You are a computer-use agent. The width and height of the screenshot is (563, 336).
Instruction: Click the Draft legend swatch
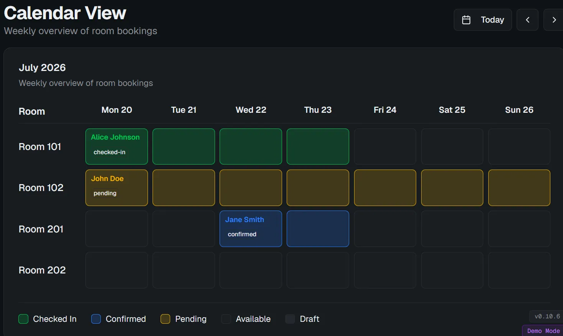click(290, 319)
